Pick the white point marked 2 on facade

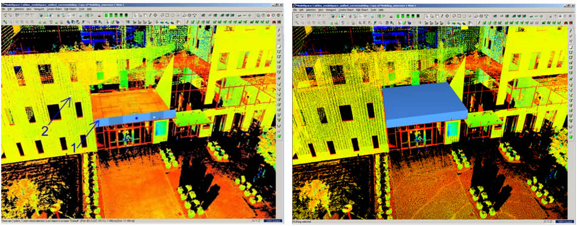71,97
